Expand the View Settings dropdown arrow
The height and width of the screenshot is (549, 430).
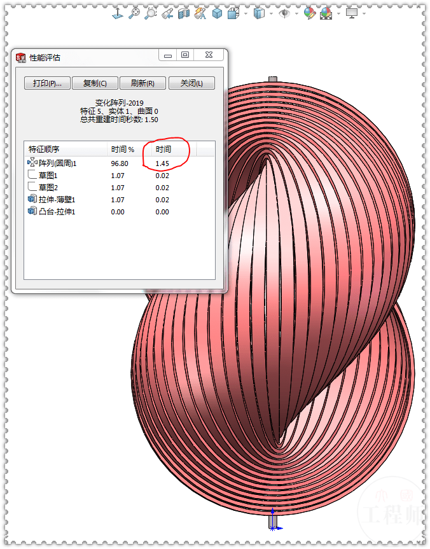pyautogui.click(x=364, y=14)
